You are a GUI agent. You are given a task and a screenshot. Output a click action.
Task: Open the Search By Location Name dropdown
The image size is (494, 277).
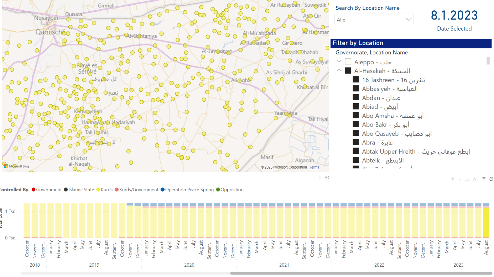pyautogui.click(x=374, y=20)
